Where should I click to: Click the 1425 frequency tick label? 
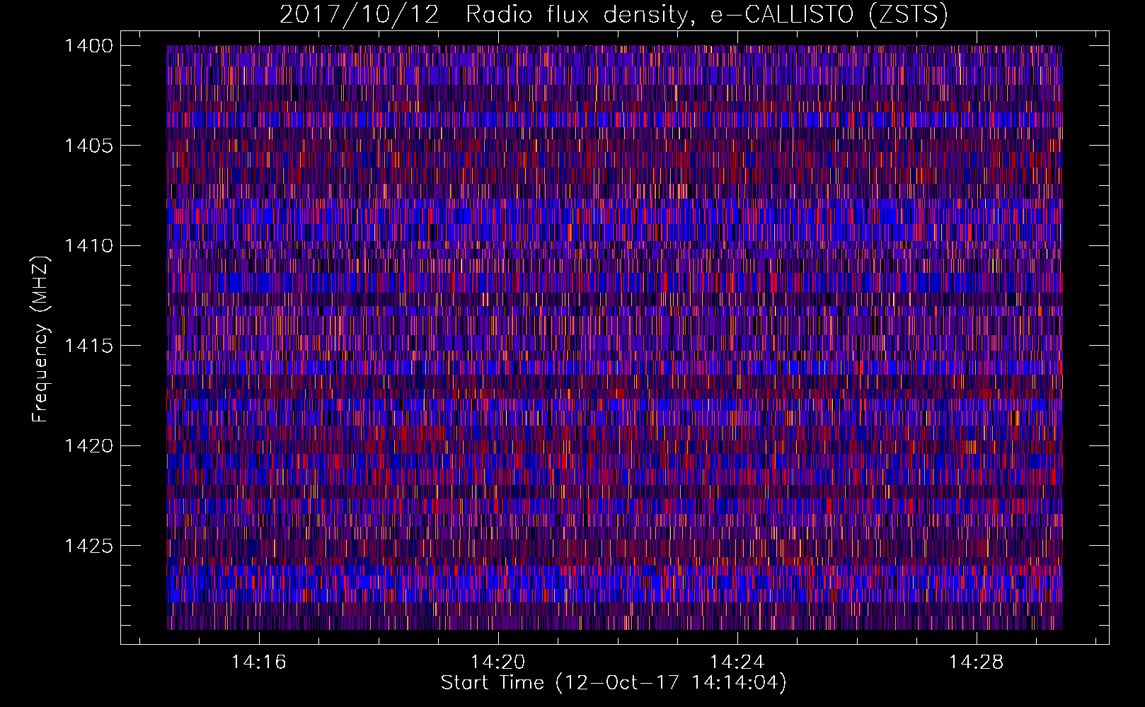click(x=88, y=546)
